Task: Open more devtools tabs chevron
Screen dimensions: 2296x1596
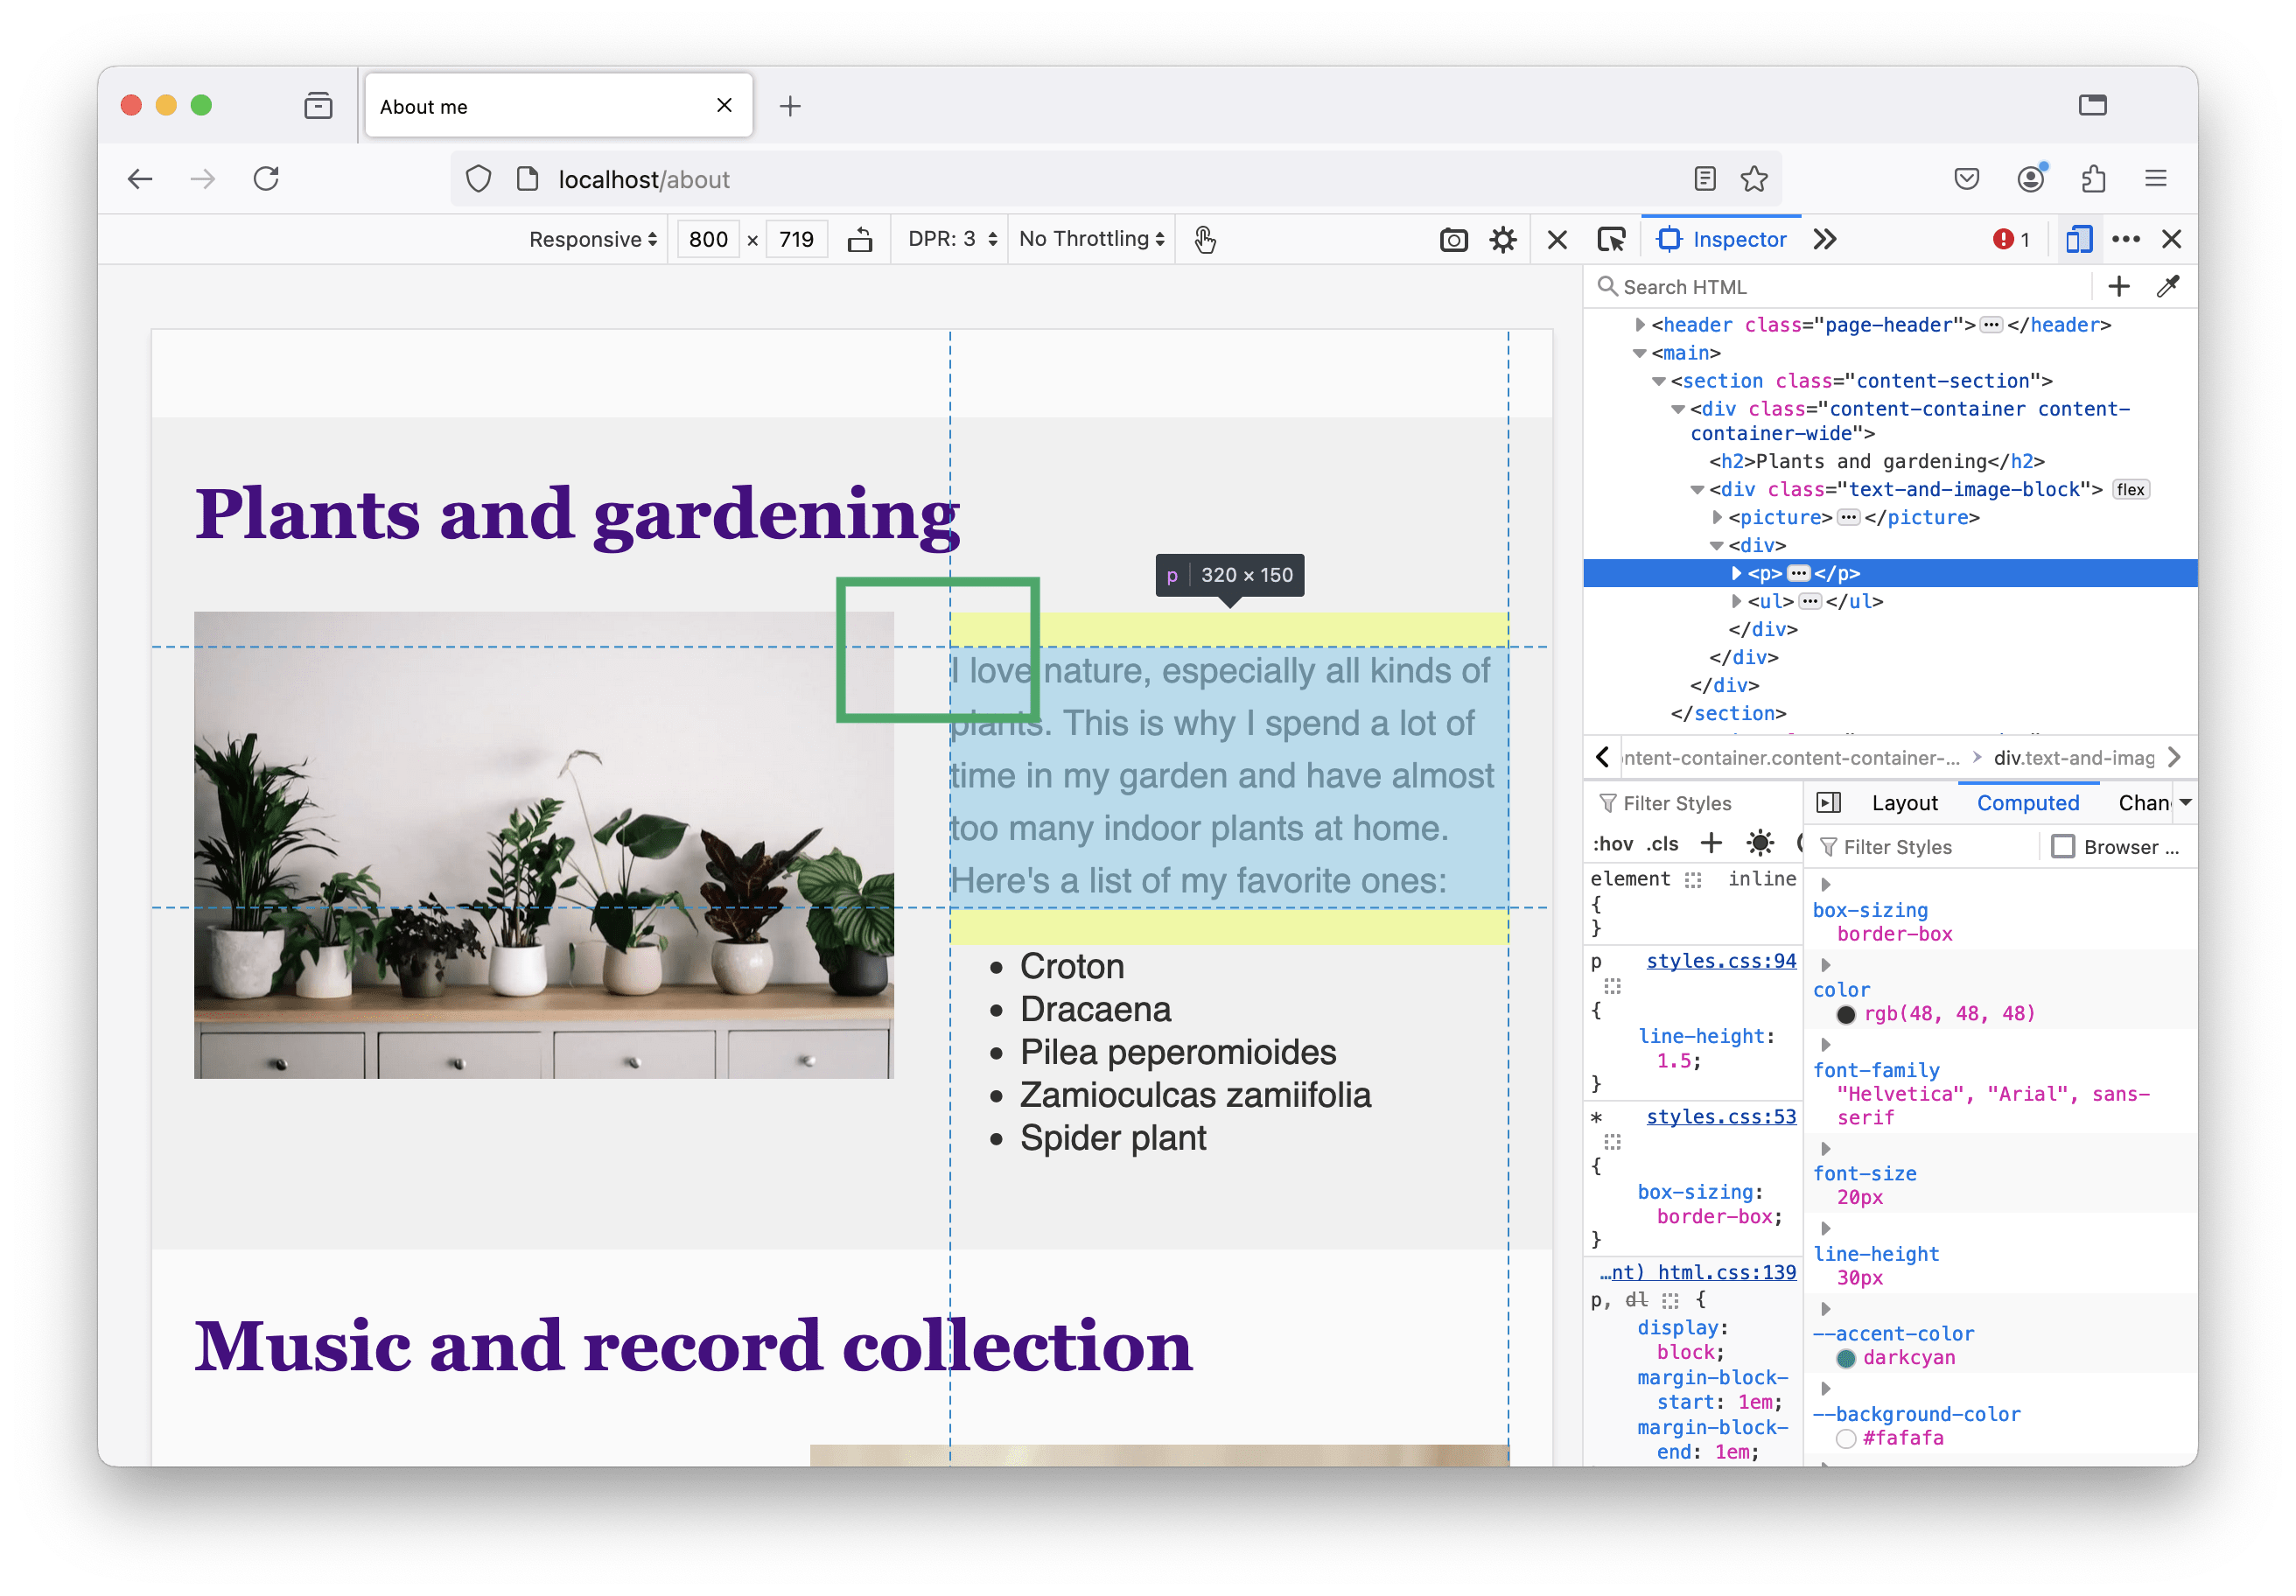Action: point(1825,240)
